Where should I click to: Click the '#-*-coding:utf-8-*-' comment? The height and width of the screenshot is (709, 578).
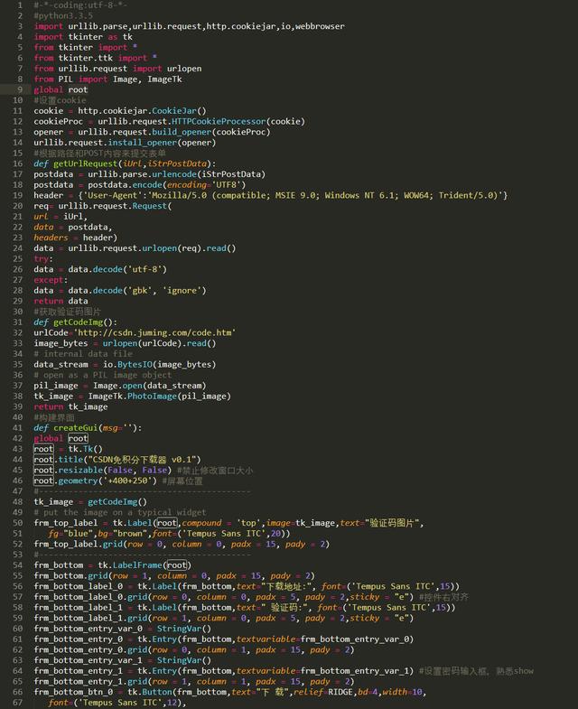pos(80,5)
